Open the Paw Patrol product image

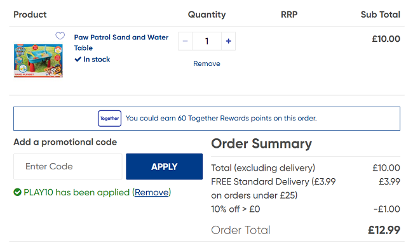pos(38,61)
